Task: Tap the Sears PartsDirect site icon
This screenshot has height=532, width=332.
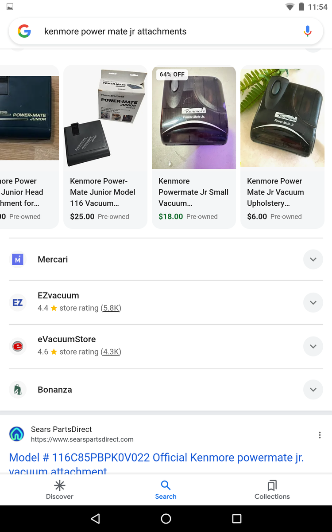Action: coord(17,434)
